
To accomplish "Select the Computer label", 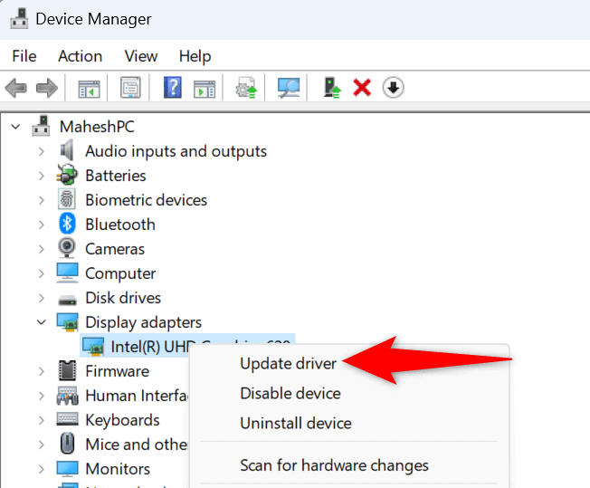I will 120,273.
